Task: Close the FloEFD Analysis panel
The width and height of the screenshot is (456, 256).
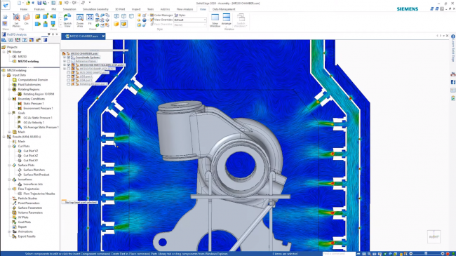Action: pos(57,34)
